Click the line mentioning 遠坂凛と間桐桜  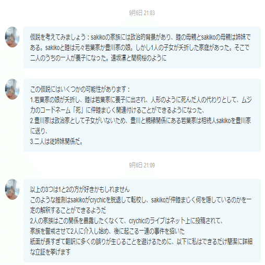98,58
